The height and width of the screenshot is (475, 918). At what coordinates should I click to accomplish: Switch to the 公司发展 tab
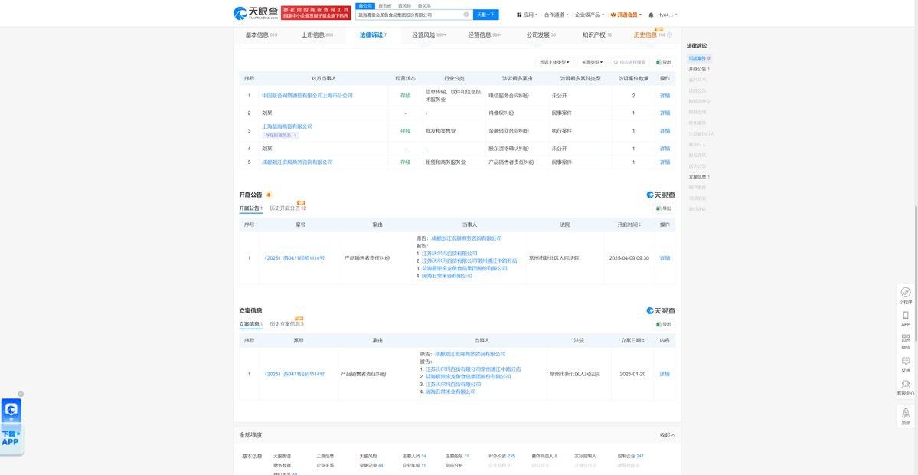pyautogui.click(x=541, y=35)
